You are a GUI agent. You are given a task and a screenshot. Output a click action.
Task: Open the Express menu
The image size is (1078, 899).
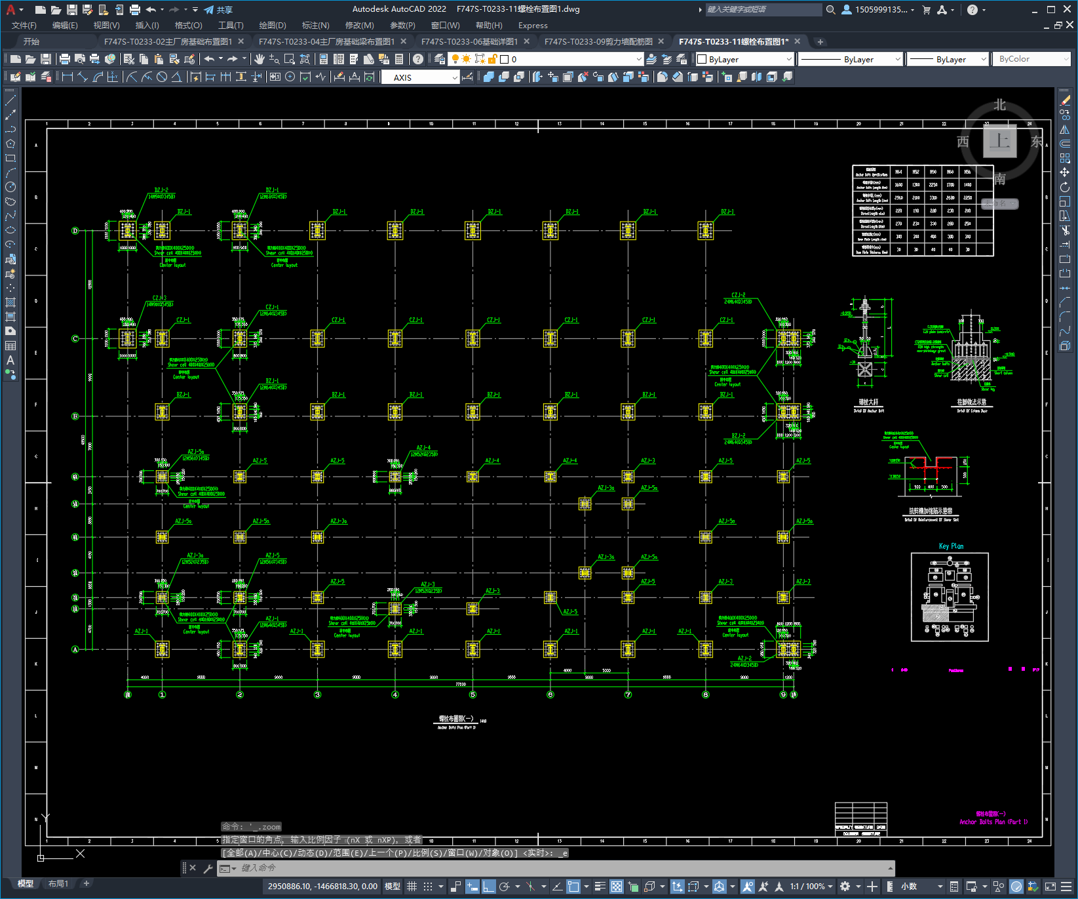tap(533, 26)
